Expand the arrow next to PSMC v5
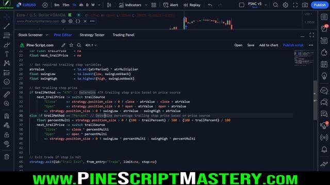 266,5
